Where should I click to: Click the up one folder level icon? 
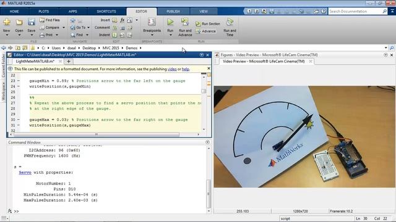pos(18,48)
